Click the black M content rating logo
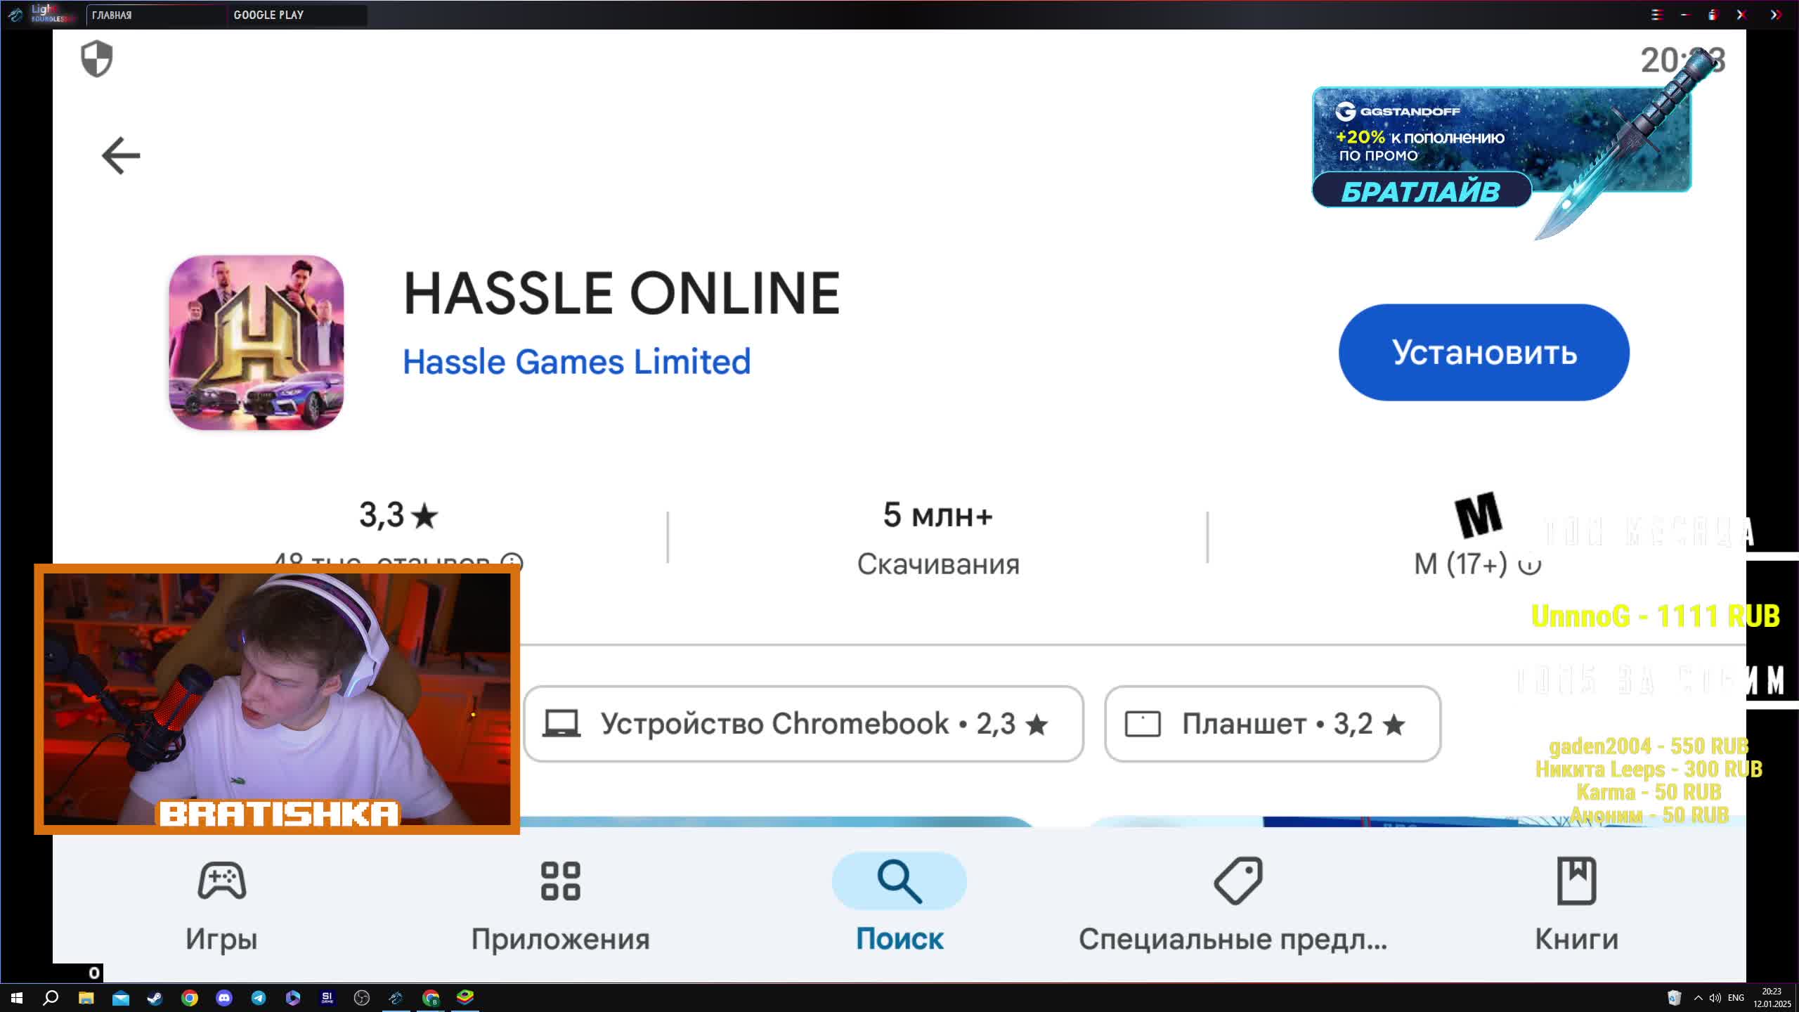This screenshot has width=1799, height=1012. [x=1478, y=515]
